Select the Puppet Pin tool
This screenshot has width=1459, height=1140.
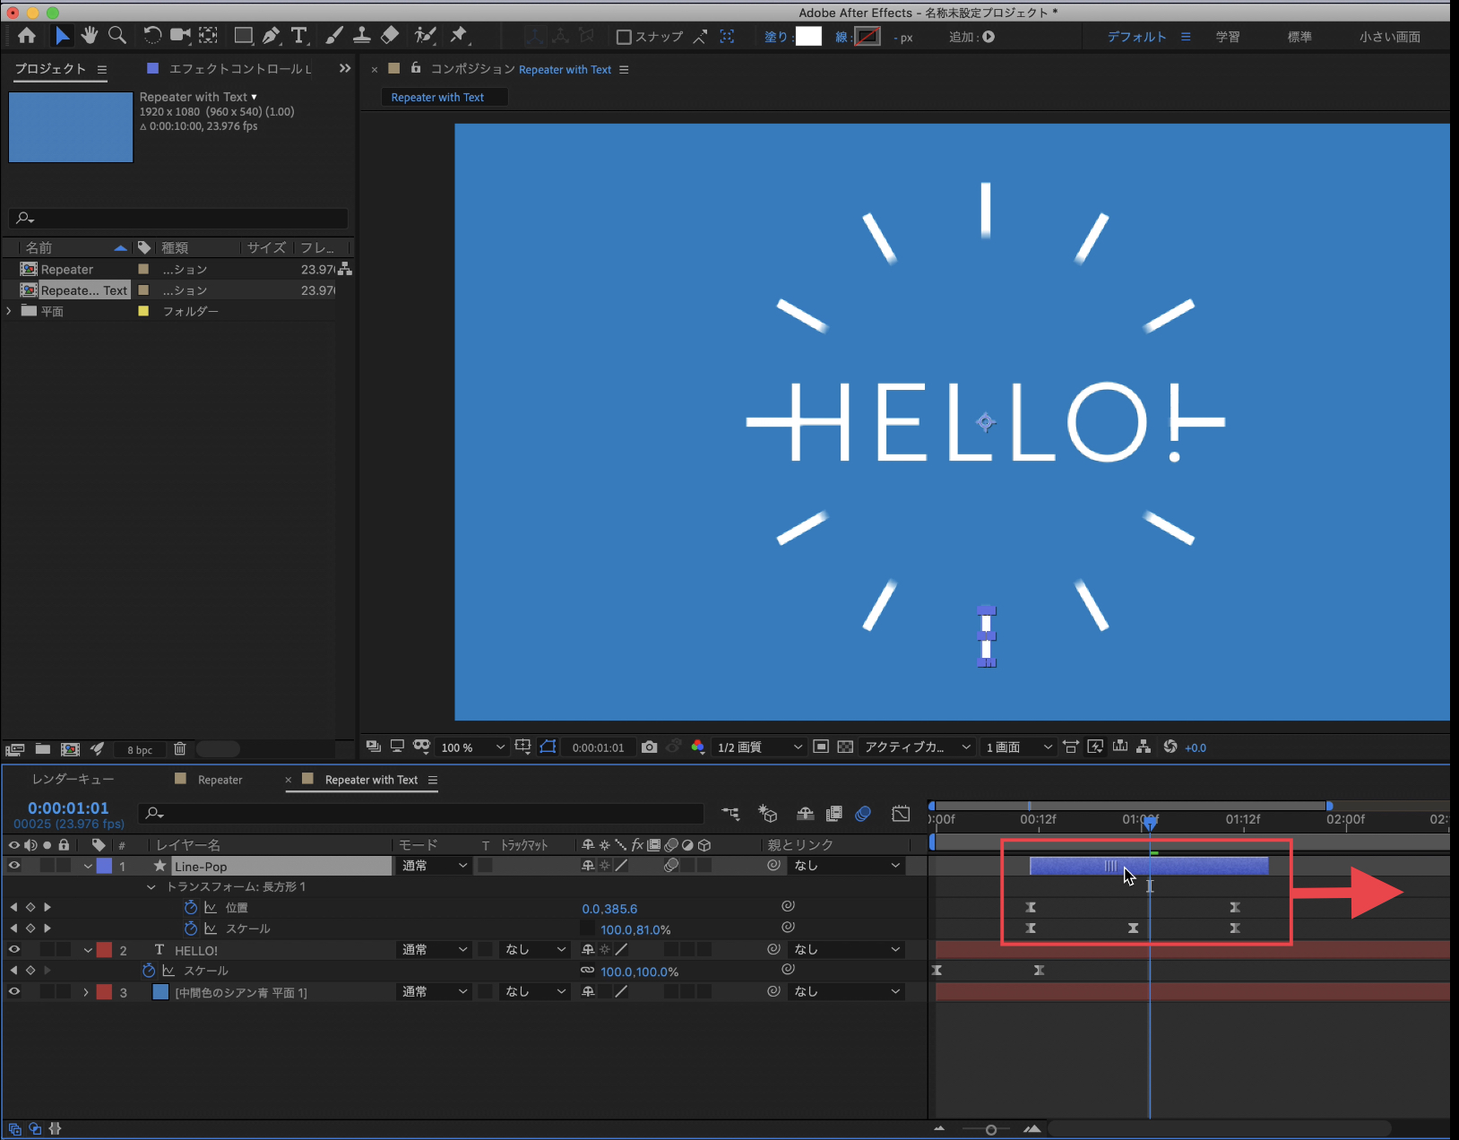[459, 36]
